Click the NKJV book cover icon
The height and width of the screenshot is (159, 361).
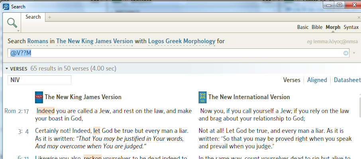(39, 98)
